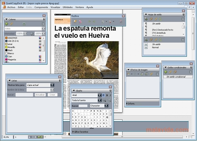Image resolution: width=197 pixels, height=141 pixels.
Task: Click the reject change red X icon in Redline
Action: [110, 22]
